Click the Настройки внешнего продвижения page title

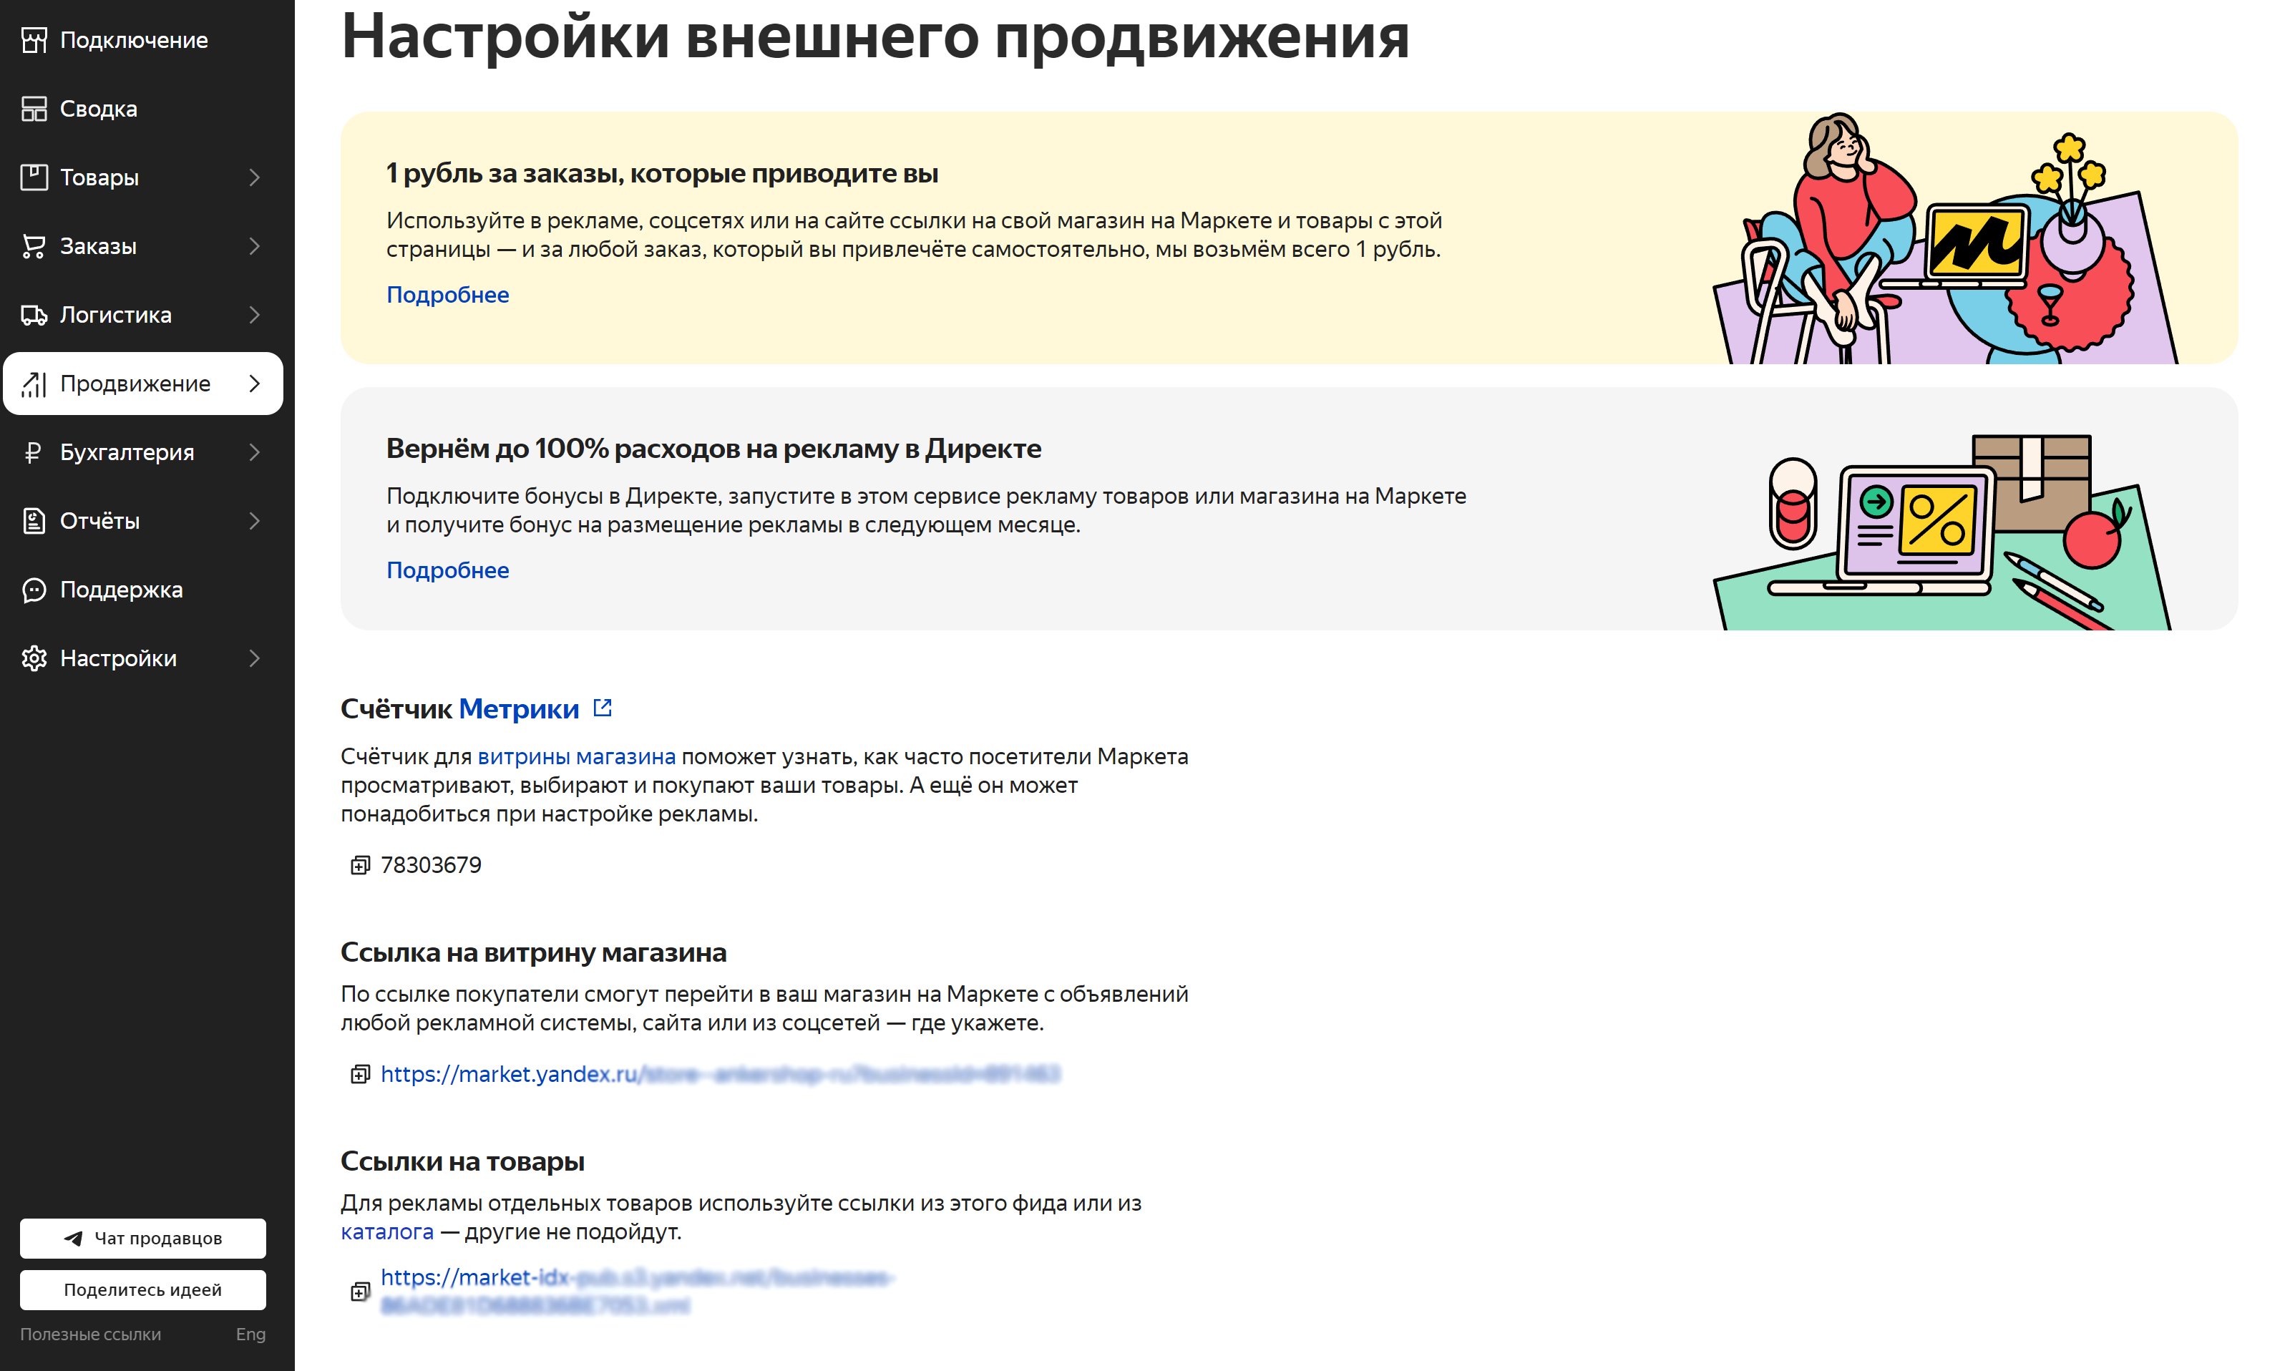click(x=874, y=37)
